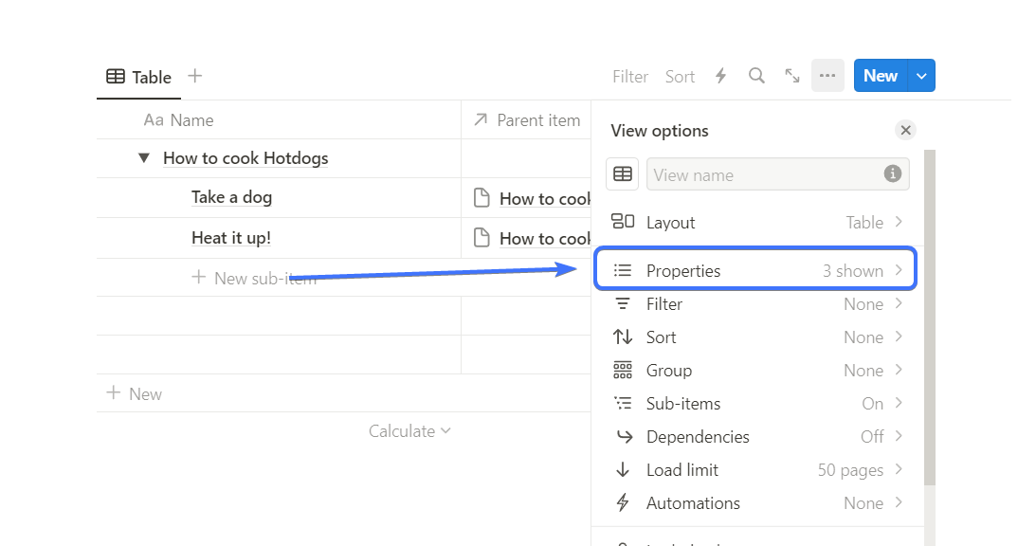Open the New button dropdown arrow
Screen dimensions: 1036x546
(x=922, y=76)
